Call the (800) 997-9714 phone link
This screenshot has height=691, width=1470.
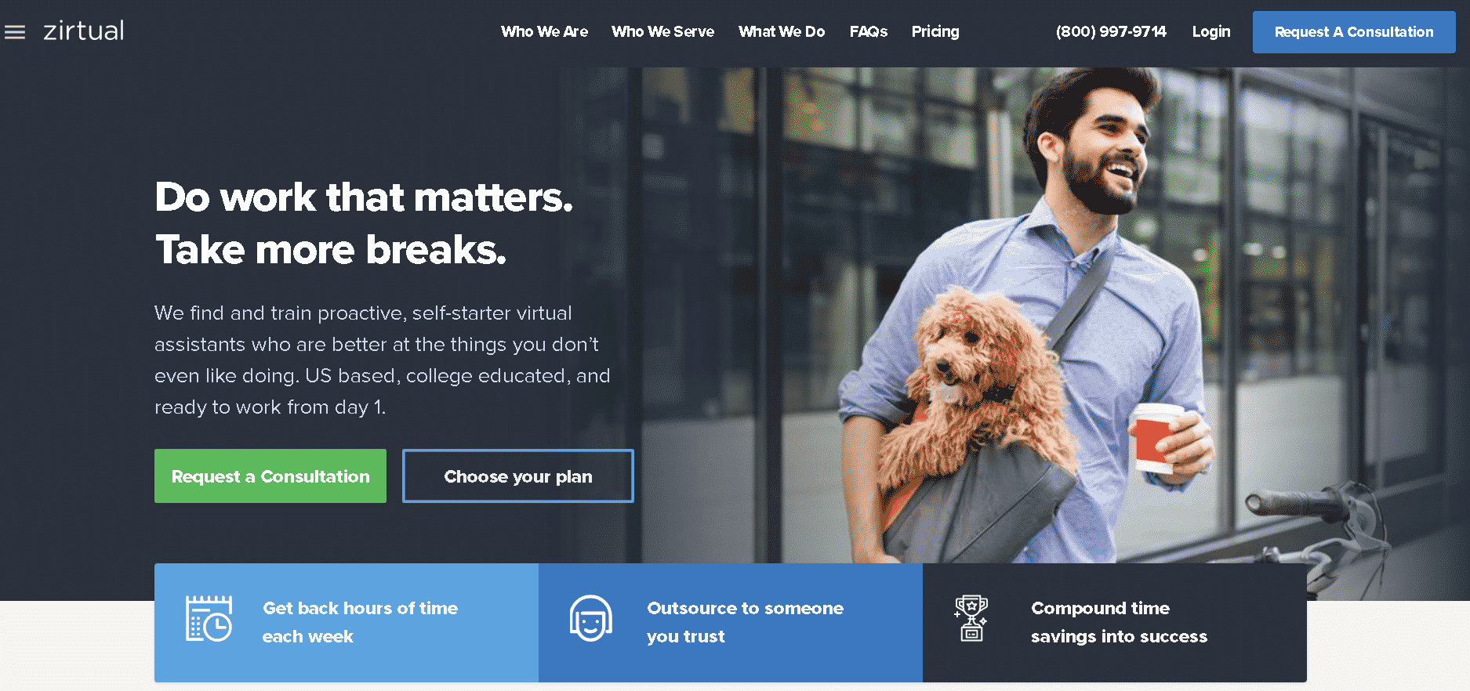click(x=1111, y=32)
